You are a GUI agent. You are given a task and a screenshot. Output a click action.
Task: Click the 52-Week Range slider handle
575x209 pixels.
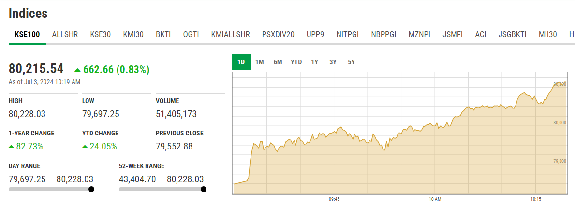point(203,189)
